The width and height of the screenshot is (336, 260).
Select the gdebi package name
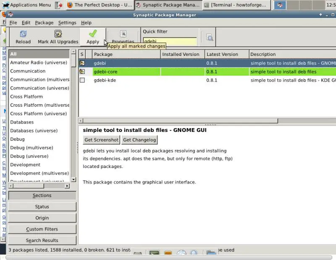pos(100,63)
